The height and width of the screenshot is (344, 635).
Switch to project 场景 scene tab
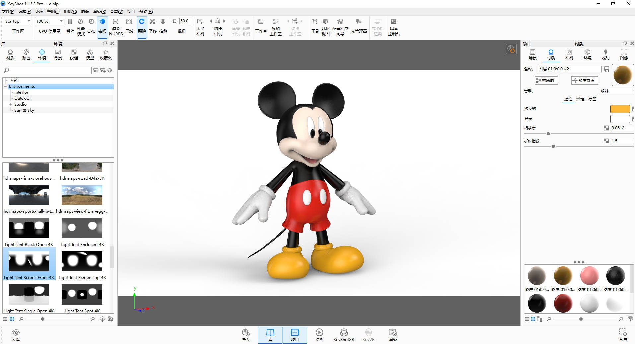(x=532, y=55)
